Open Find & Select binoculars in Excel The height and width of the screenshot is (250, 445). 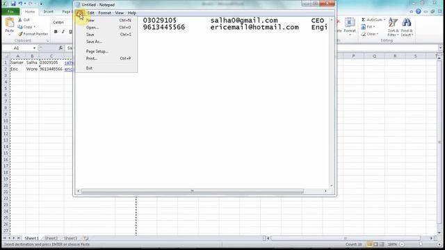[x=407, y=27]
